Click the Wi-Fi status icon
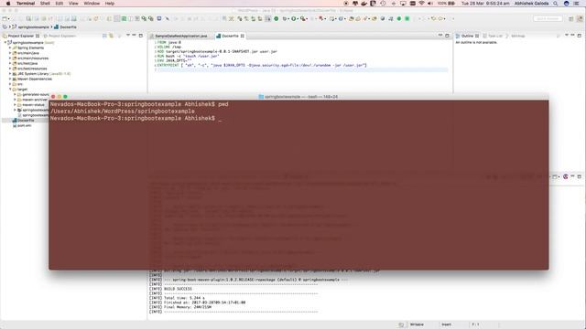This screenshot has width=586, height=329. pos(421,4)
